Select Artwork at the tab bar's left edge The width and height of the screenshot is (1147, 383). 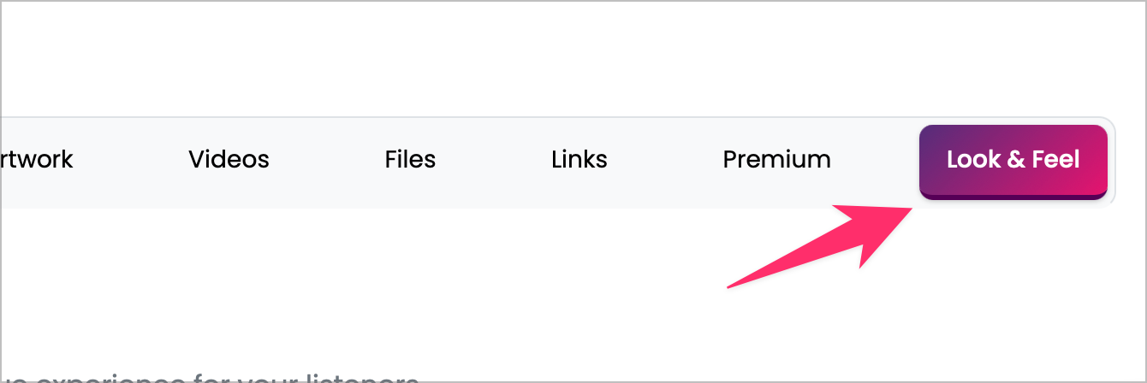(x=38, y=160)
